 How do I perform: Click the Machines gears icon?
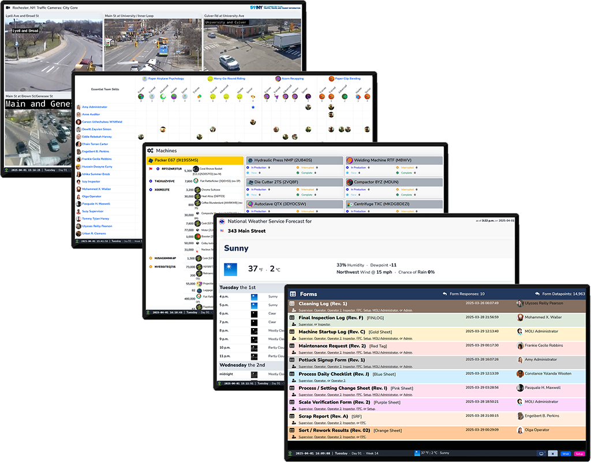pyautogui.click(x=150, y=151)
